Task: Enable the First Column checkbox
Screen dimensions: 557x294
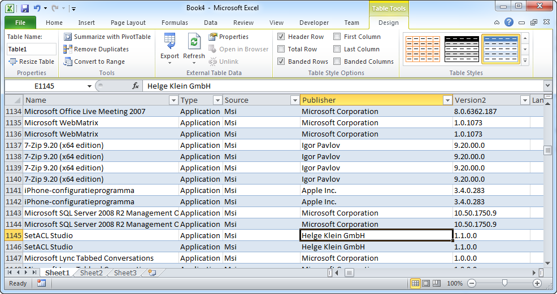Action: (x=337, y=37)
